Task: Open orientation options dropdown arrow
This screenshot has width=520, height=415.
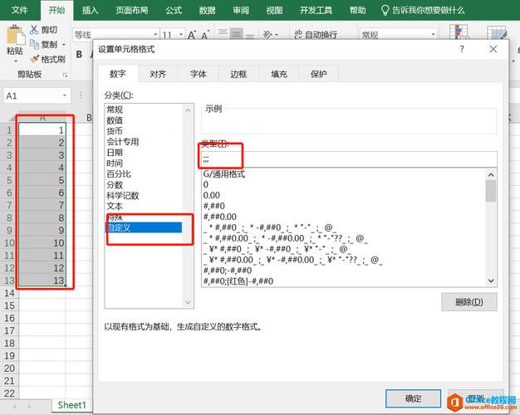Action: point(277,35)
